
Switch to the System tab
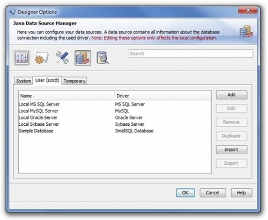pos(24,81)
